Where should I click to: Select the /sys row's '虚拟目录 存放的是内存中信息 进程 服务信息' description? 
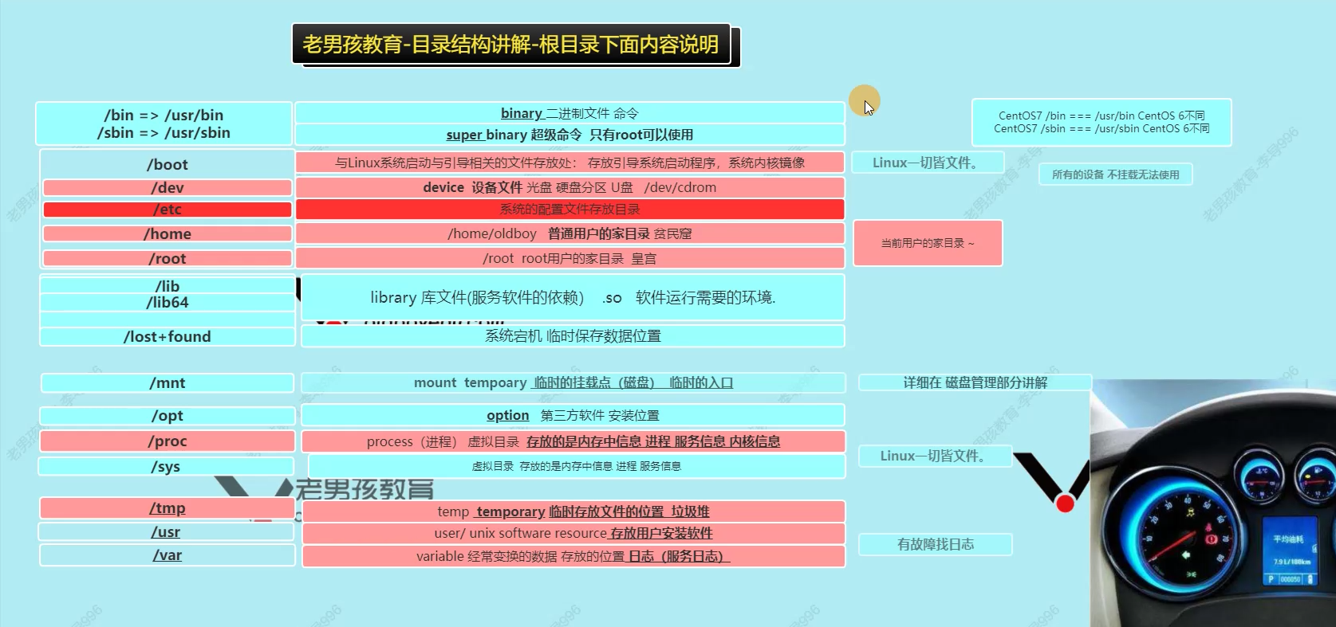577,467
